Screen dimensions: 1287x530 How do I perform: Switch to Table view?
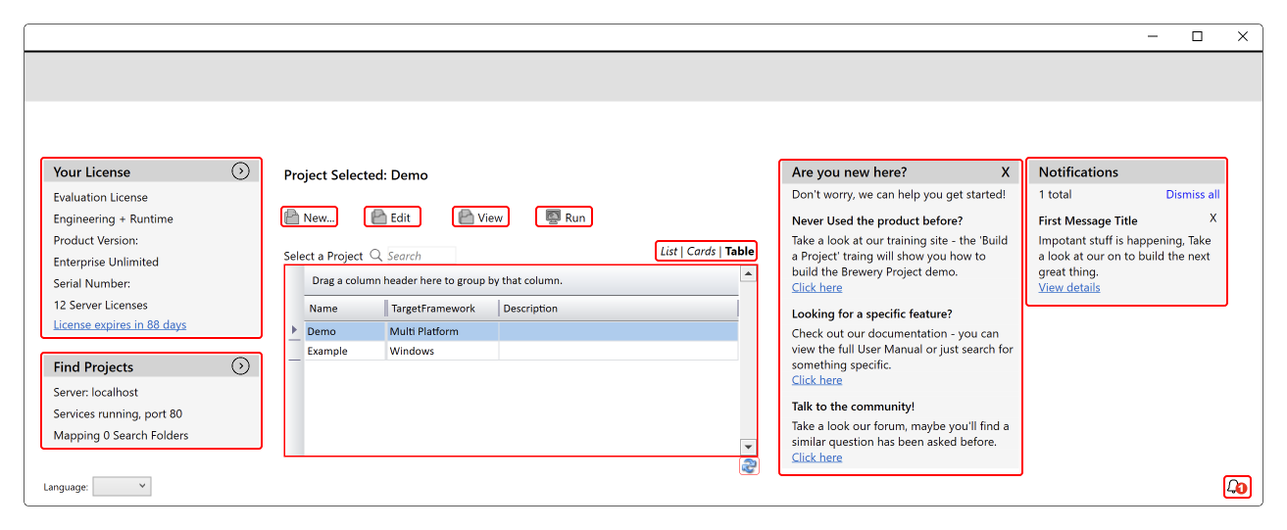pyautogui.click(x=740, y=252)
